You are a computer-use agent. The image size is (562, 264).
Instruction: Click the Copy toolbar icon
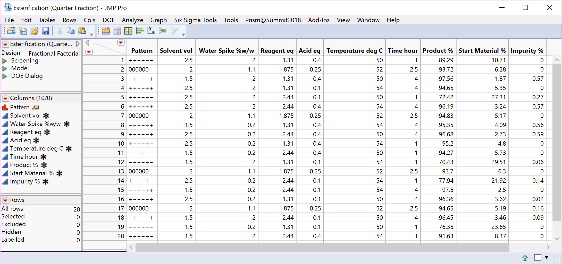point(70,31)
